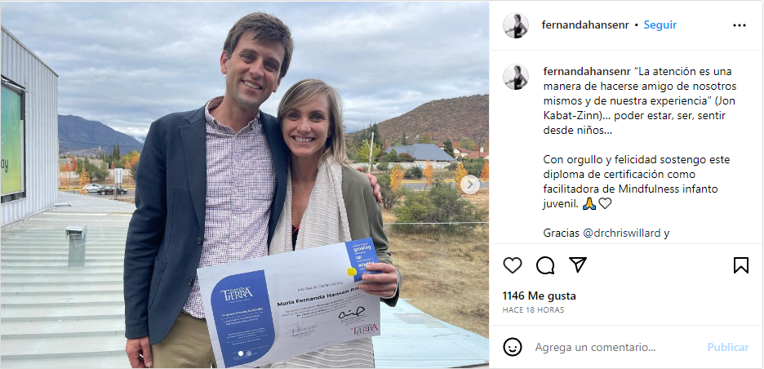Select the first carousel dot indicator
Viewport: 764px width, 369px height.
(240, 353)
